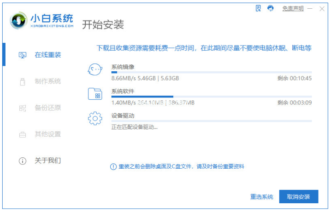This screenshot has height=212, width=329.
Task: Click the 系统镜像 download progress bar
Action: click(x=211, y=72)
